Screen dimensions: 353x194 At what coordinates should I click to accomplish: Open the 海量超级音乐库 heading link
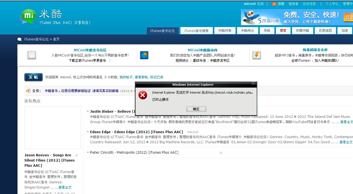click(x=315, y=50)
